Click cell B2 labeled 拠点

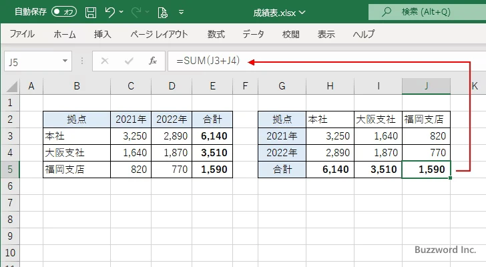point(77,119)
